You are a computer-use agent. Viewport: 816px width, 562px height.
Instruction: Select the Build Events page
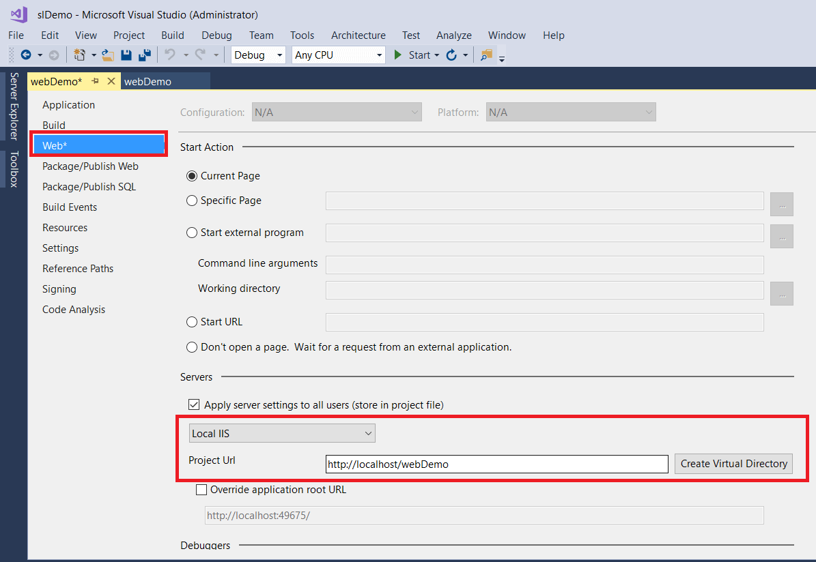pos(69,207)
